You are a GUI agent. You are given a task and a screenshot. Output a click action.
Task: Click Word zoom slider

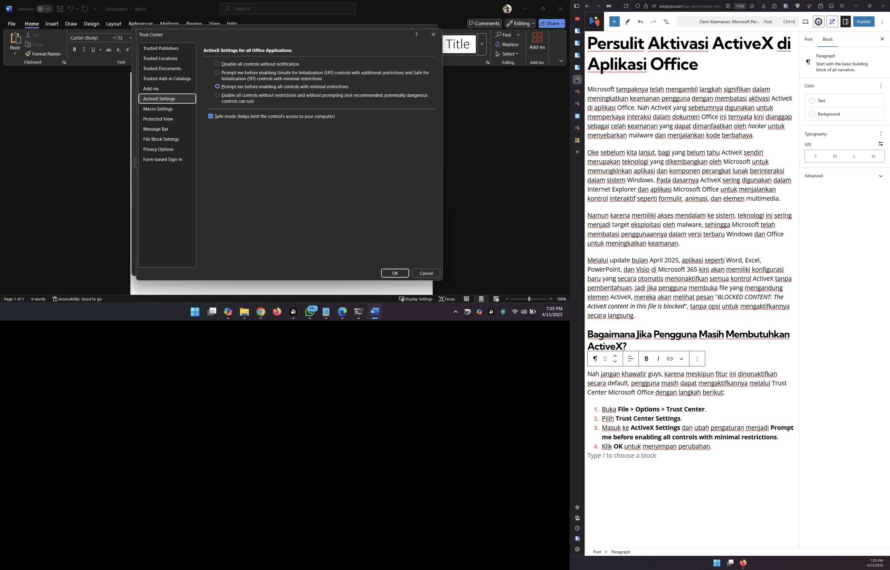(529, 299)
